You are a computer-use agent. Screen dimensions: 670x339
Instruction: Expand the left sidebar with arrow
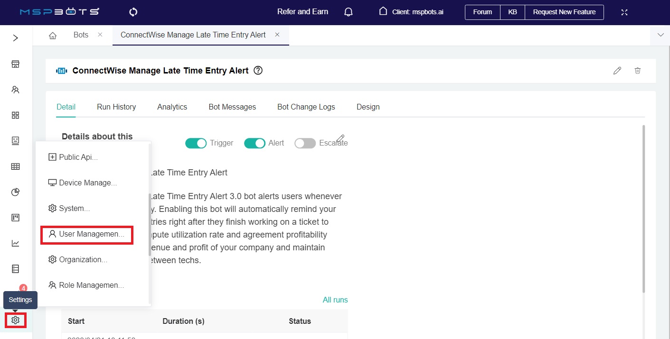pyautogui.click(x=15, y=38)
